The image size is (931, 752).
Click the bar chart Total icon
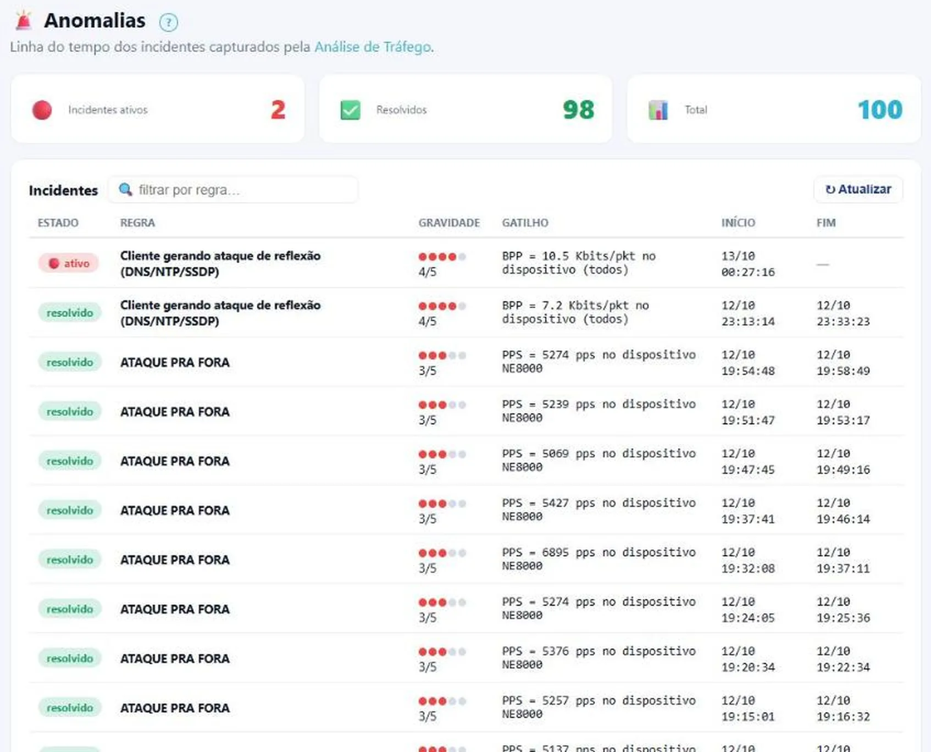click(x=658, y=110)
